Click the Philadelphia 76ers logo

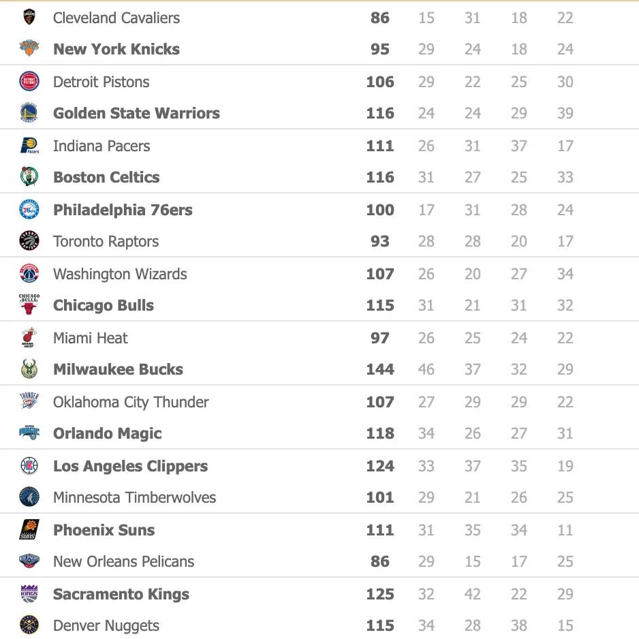click(29, 210)
